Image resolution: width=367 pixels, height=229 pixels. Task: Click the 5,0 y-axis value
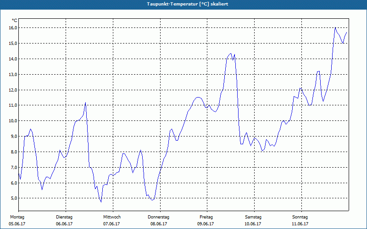pyautogui.click(x=14, y=198)
